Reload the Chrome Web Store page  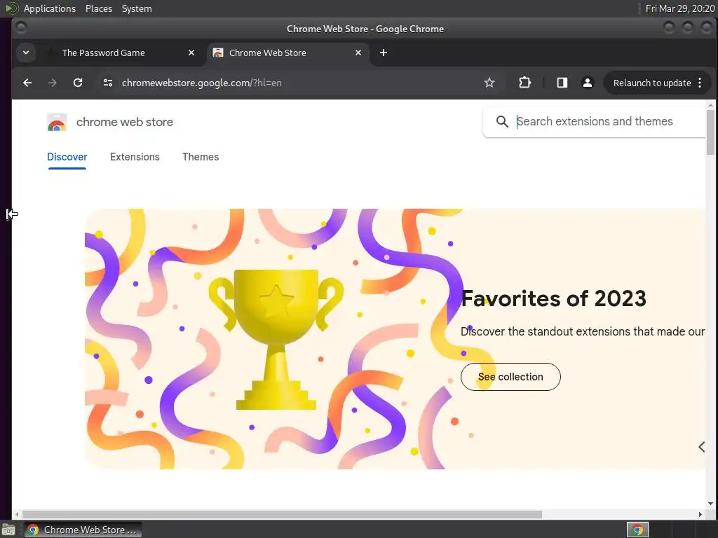(x=78, y=83)
